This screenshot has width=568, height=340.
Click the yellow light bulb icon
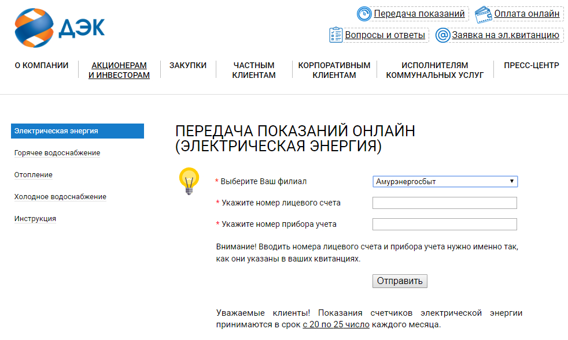189,181
